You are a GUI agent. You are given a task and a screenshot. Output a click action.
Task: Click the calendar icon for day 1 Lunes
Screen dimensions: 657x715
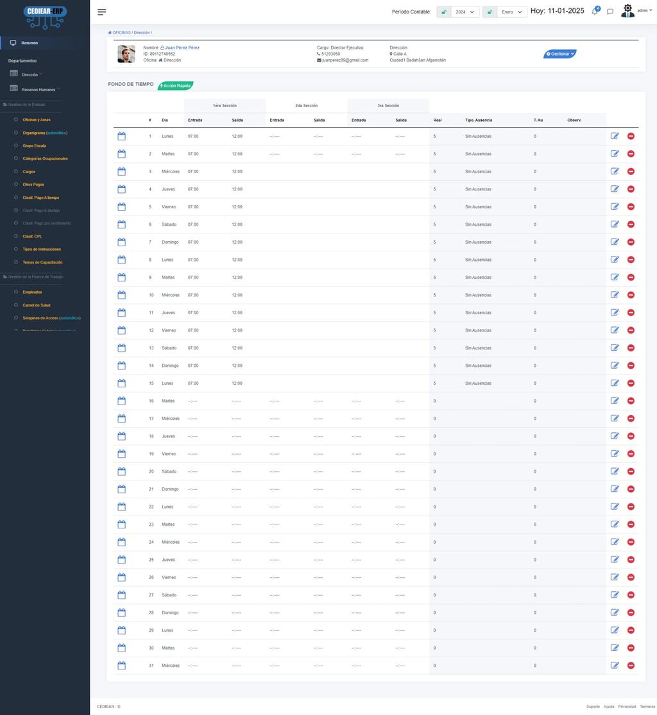pyautogui.click(x=122, y=137)
